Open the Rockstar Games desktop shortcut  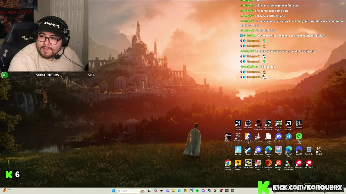238,165
